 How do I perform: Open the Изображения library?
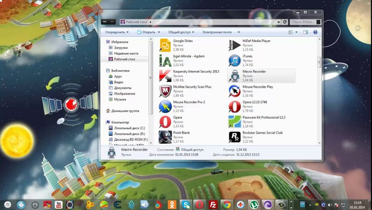tap(122, 94)
